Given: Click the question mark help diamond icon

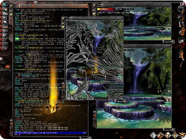Looking at the screenshot, I should [168, 135].
